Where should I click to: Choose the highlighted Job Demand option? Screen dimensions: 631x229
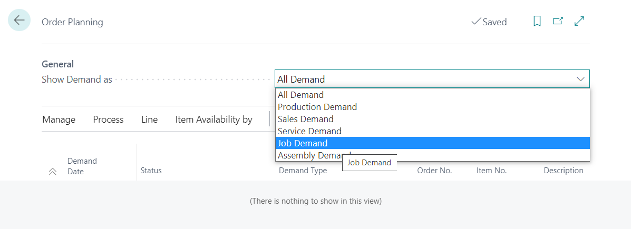303,143
